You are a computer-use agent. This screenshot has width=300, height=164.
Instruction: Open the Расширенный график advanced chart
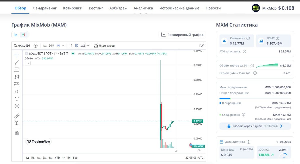182,35
